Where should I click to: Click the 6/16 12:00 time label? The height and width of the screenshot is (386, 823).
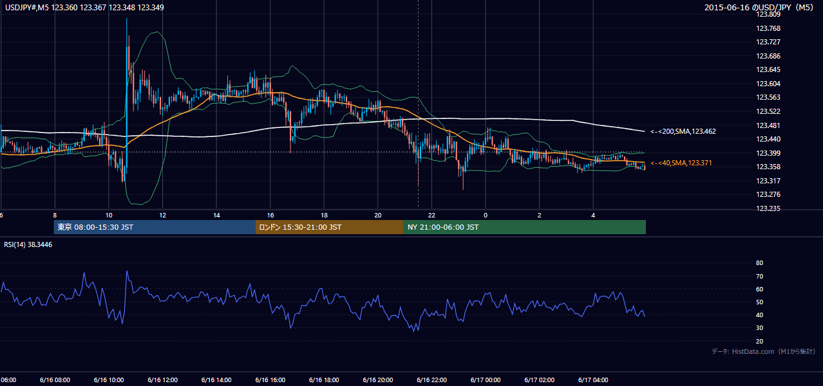point(162,380)
